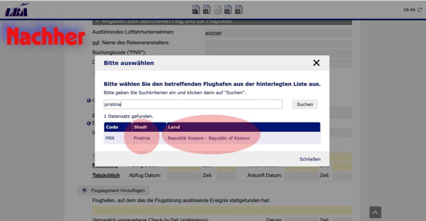Click the Luftfahrtunternehmen field showing wizzair
The image size is (426, 221).
(x=278, y=33)
